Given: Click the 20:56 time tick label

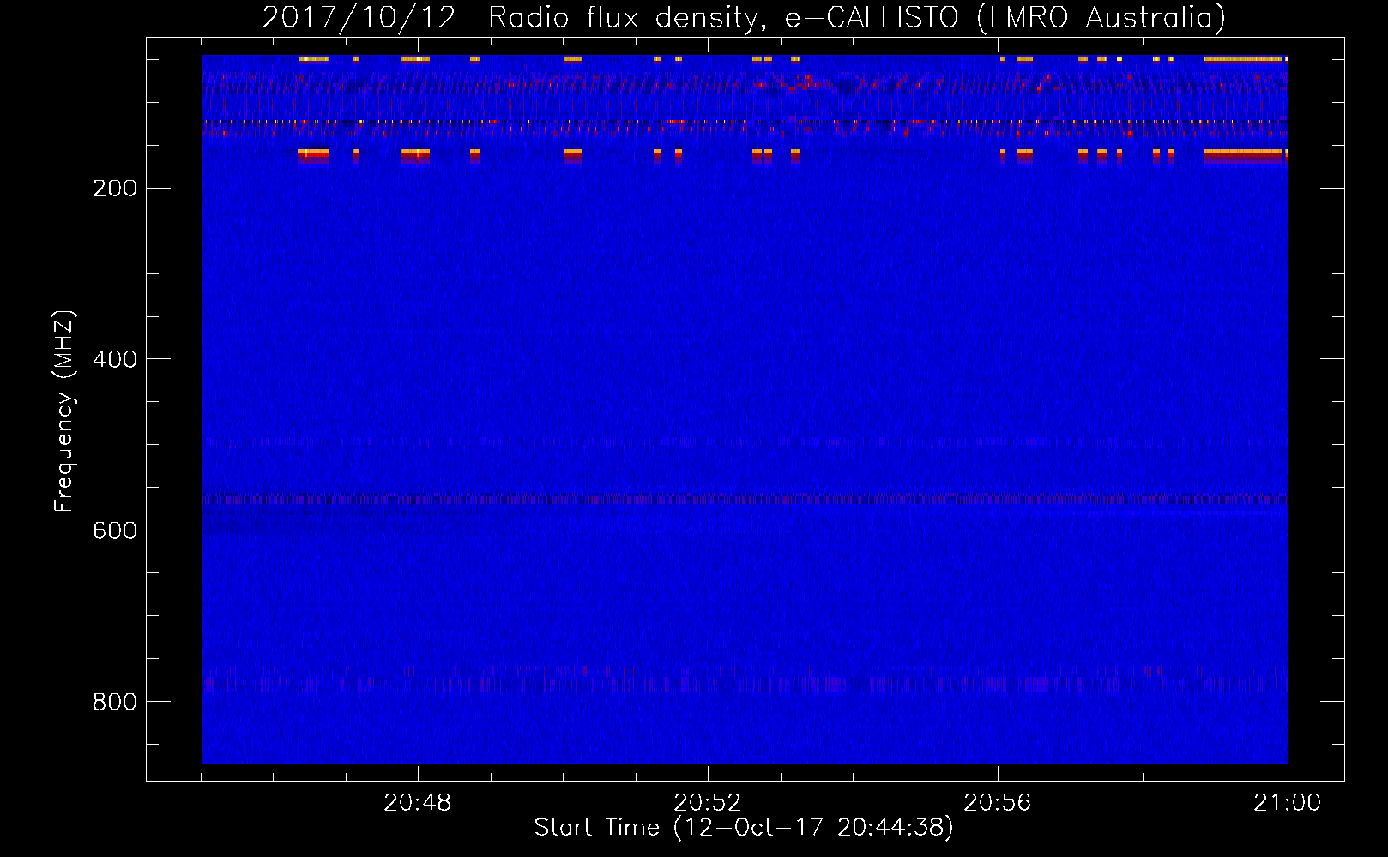Looking at the screenshot, I should click(x=997, y=803).
